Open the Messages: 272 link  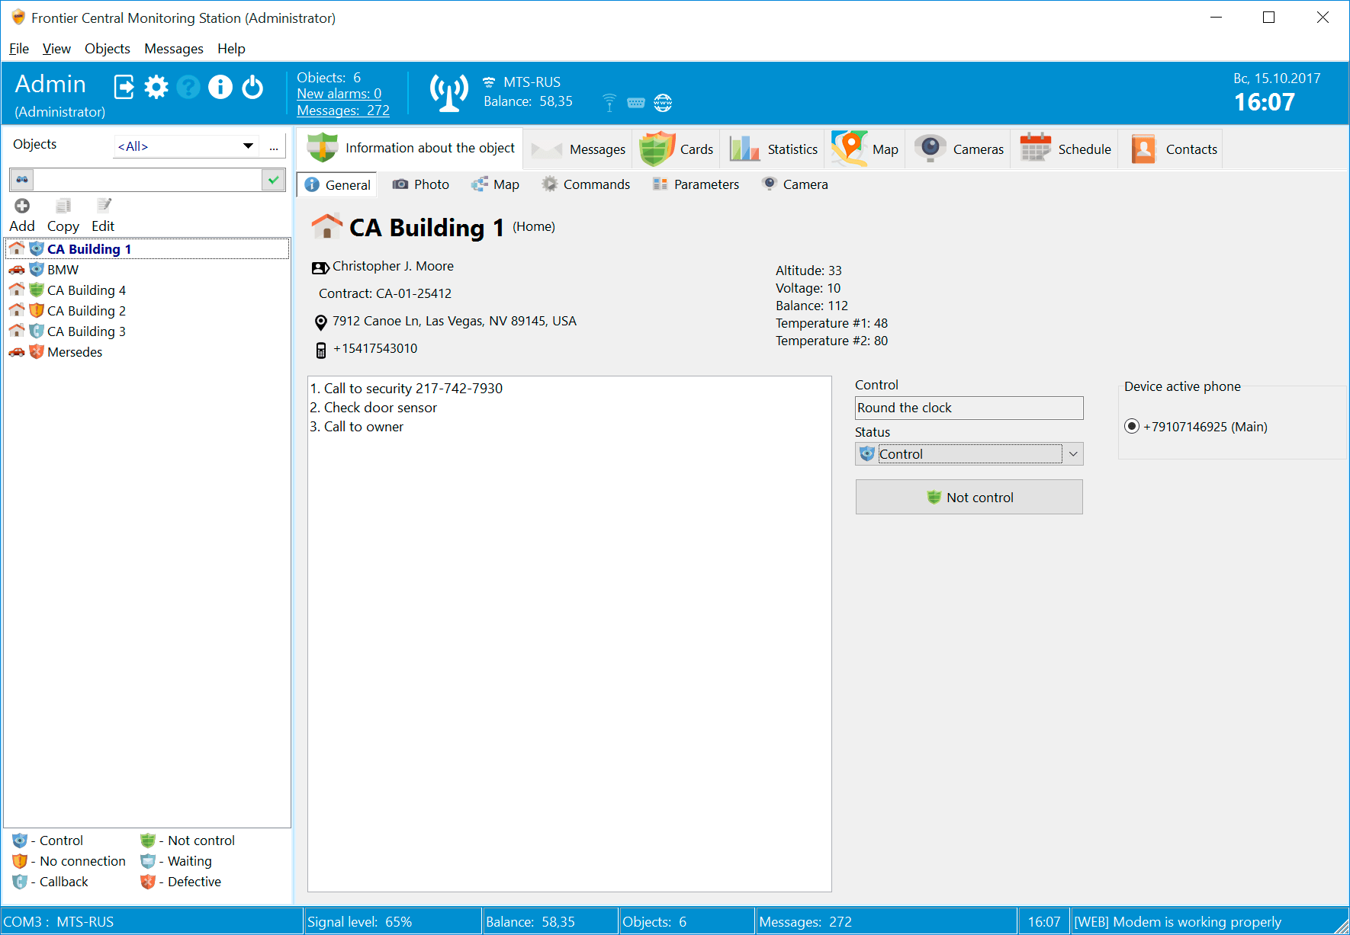click(x=342, y=110)
